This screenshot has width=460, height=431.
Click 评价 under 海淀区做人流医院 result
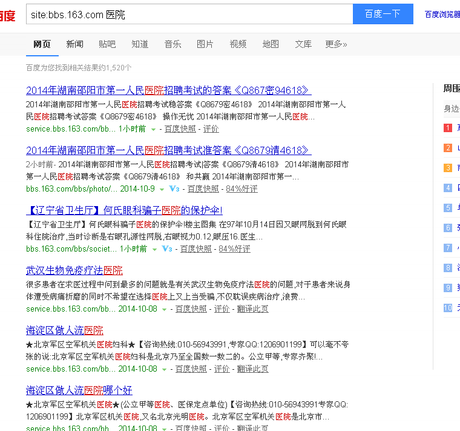pos(222,369)
